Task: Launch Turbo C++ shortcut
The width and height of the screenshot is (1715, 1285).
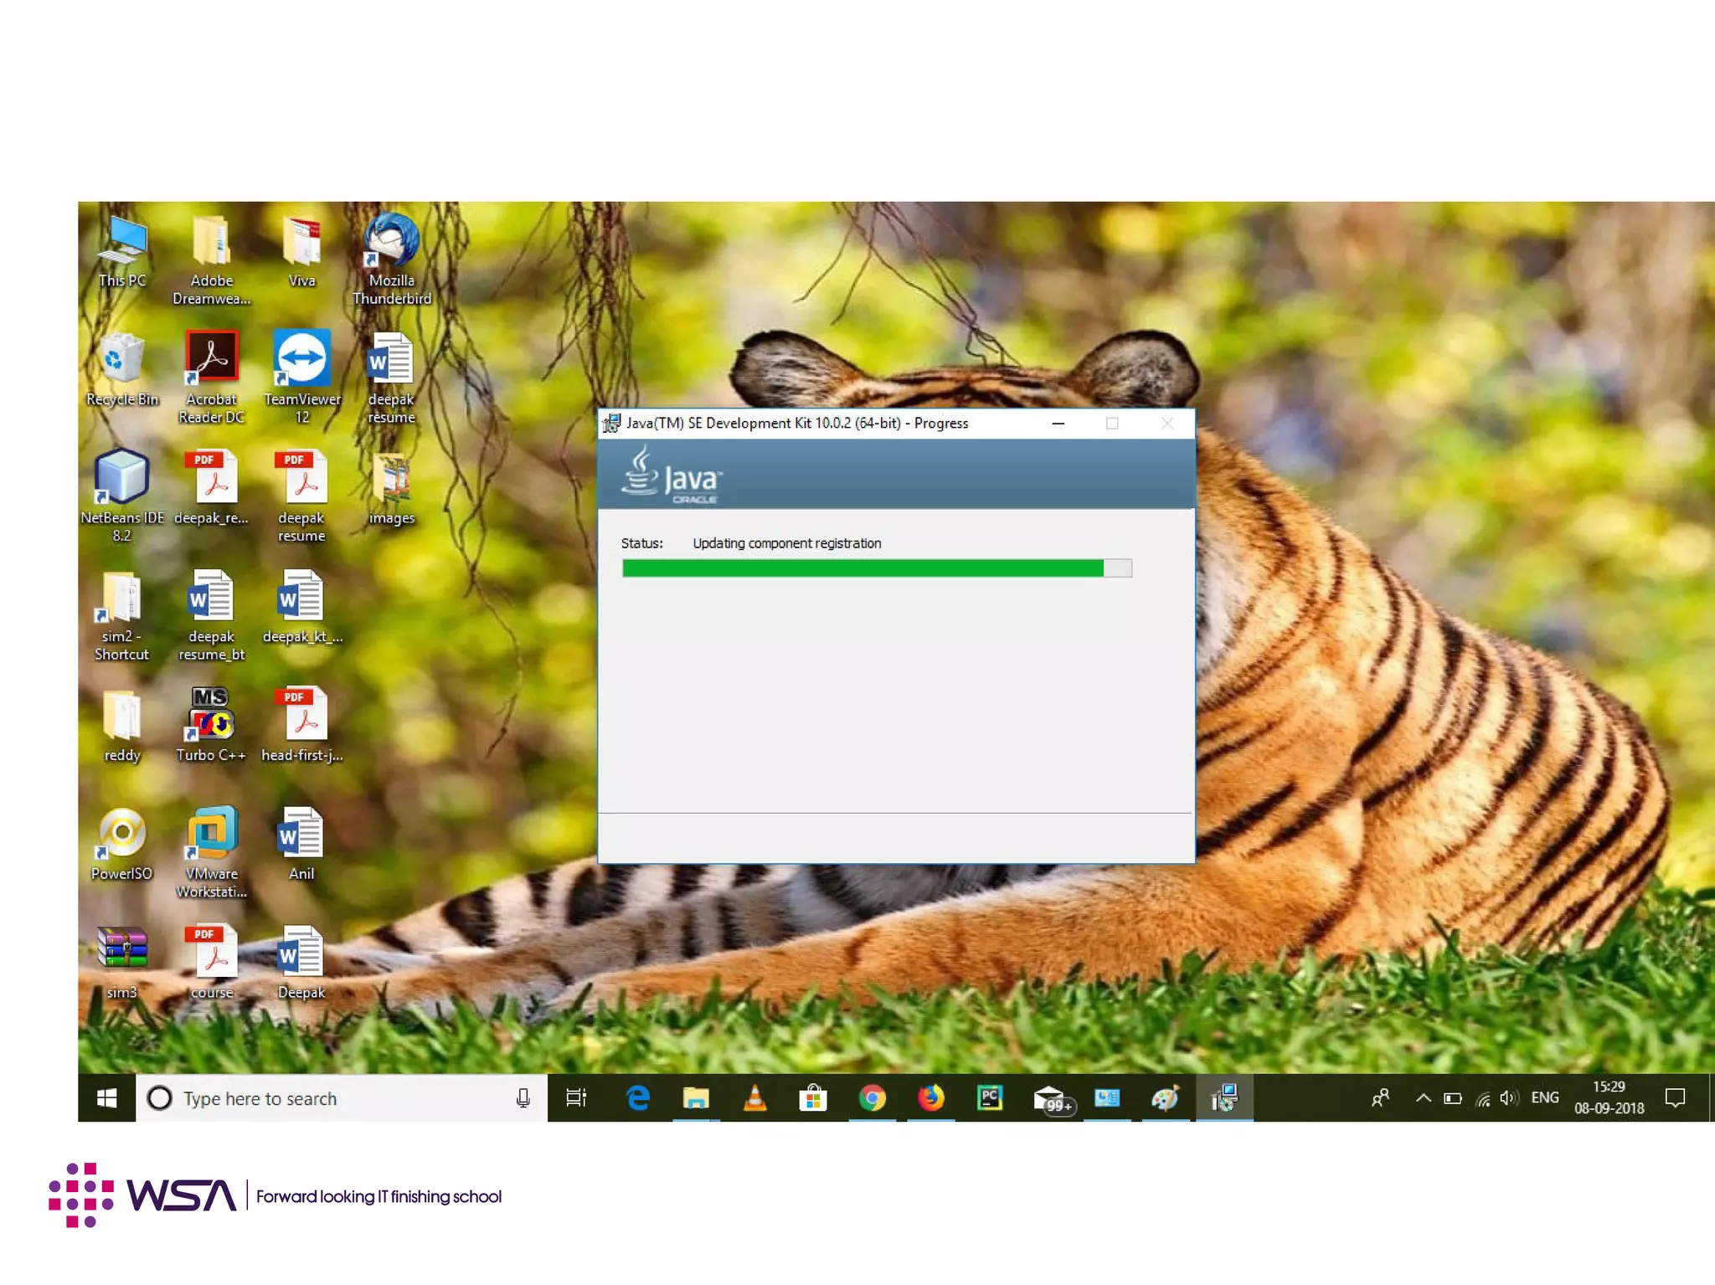Action: point(211,725)
